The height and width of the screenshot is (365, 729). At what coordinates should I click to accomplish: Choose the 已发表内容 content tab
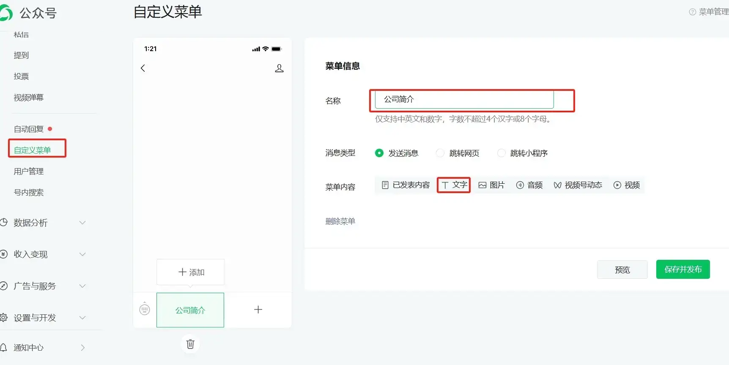[x=406, y=185]
